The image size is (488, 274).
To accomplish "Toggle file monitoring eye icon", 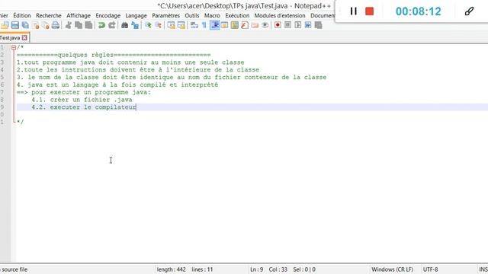I will [x=265, y=25].
